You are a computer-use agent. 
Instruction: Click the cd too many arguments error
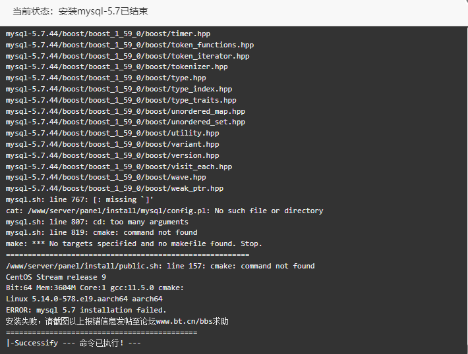coord(97,222)
